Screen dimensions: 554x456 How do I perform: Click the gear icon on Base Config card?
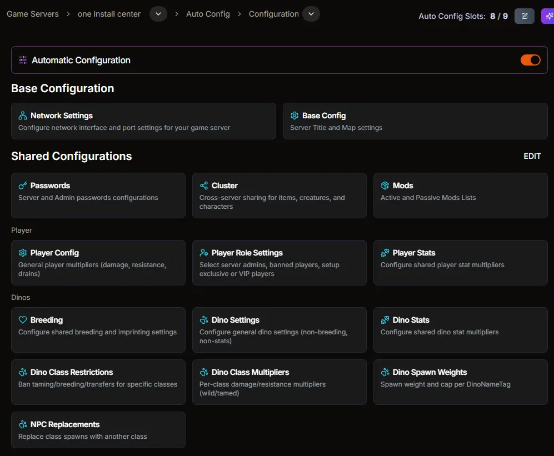tap(295, 116)
